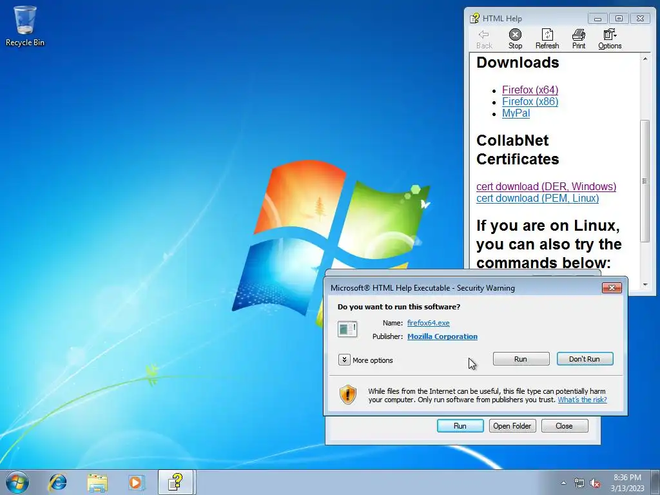Click Run in the Security Warning dialog
Viewport: 660px width, 495px height.
point(521,358)
